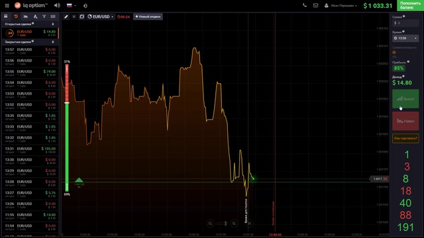Click the red-green trader sentiment bar
The width and height of the screenshot is (424, 238).
[x=67, y=128]
